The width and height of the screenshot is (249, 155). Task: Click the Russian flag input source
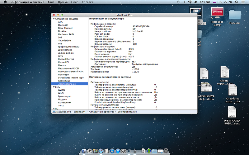pos(214,2)
